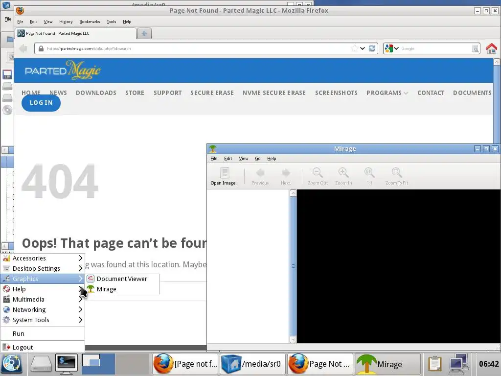Image resolution: width=501 pixels, height=376 pixels.
Task: Open CONTACT site link
Action: [x=431, y=93]
